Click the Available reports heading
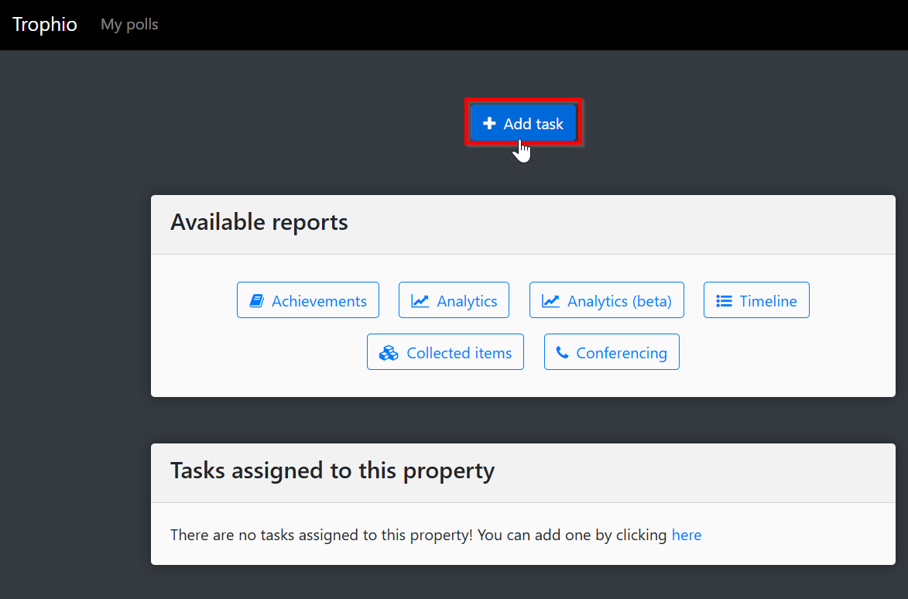908x599 pixels. tap(259, 222)
